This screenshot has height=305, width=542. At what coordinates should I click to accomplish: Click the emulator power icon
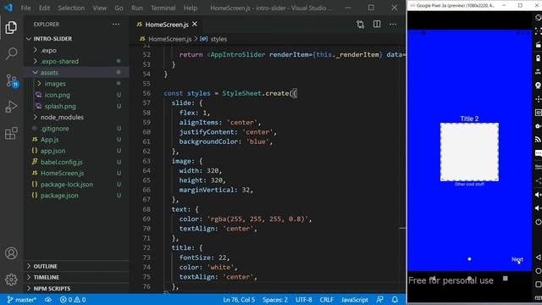538,222
